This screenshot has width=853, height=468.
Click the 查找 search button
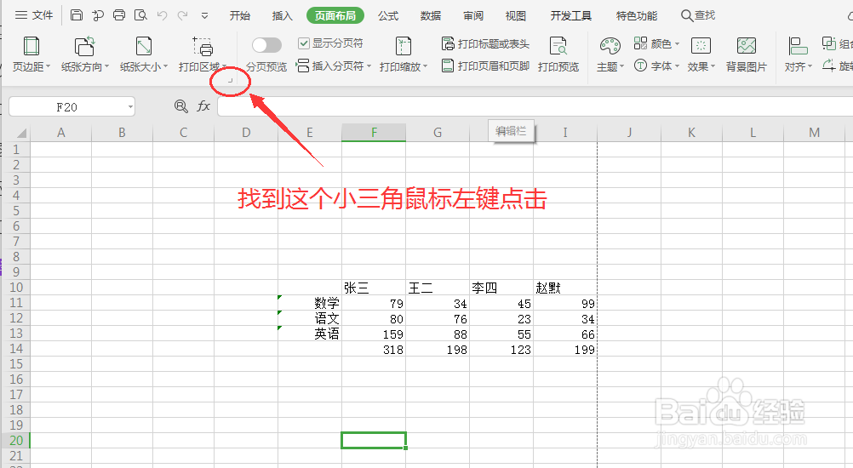[x=698, y=15]
